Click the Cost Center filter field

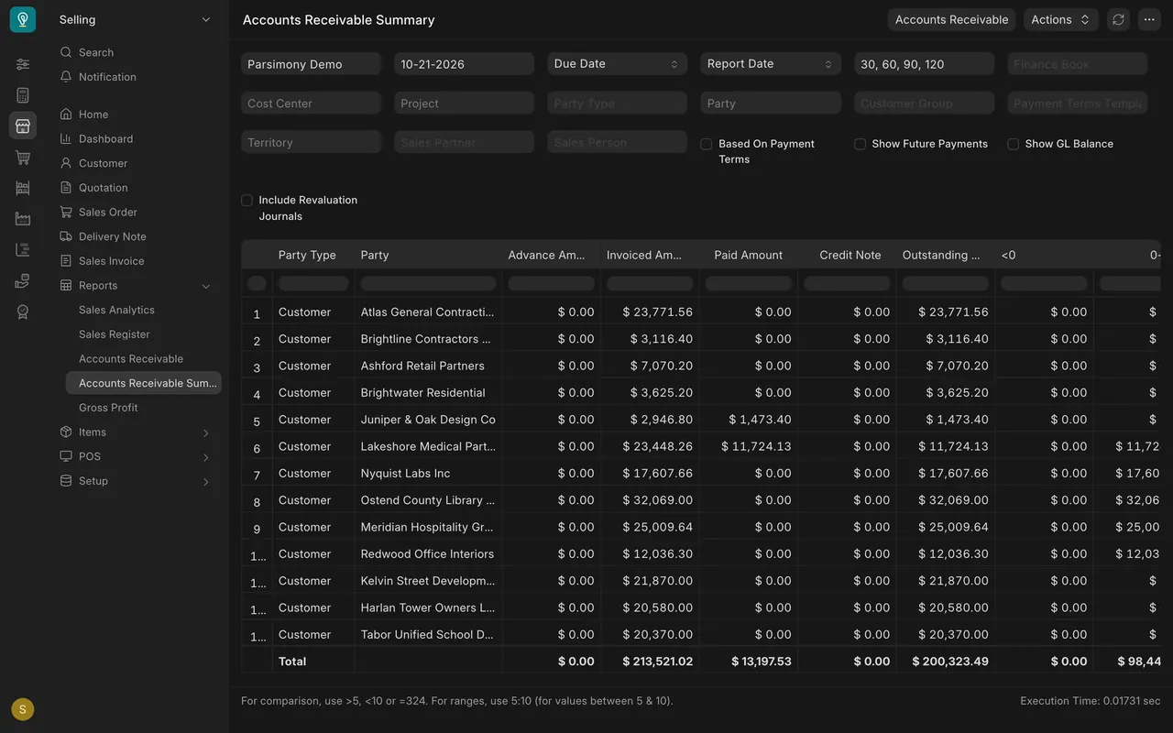[x=311, y=104]
